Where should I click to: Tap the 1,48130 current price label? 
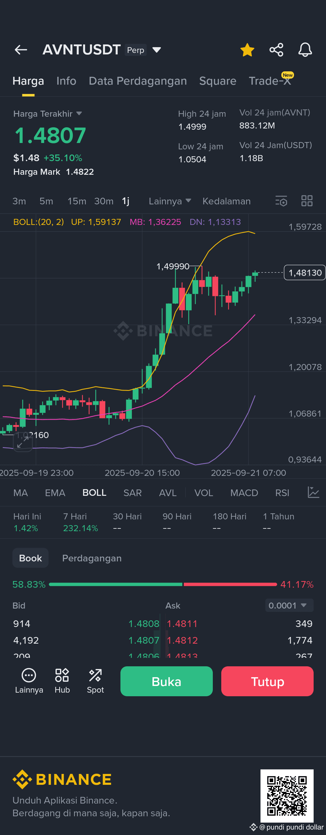(305, 273)
